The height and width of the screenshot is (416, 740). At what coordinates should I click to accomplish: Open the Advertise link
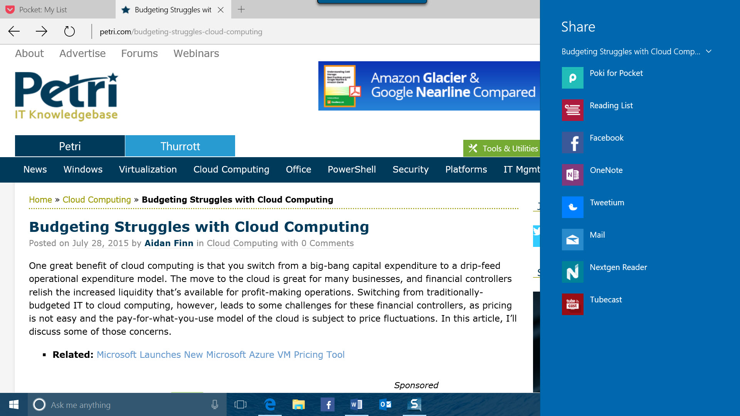(82, 53)
